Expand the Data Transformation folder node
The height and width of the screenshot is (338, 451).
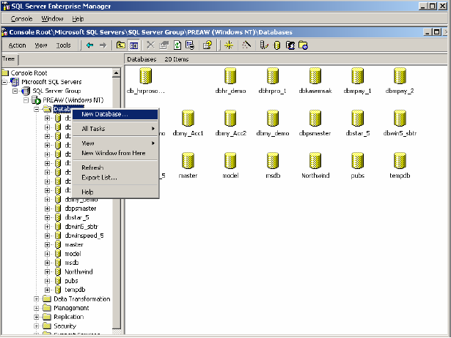[x=37, y=298]
